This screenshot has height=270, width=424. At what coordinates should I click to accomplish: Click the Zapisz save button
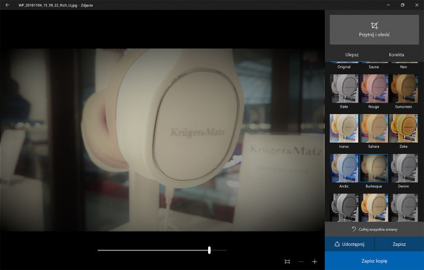399,244
